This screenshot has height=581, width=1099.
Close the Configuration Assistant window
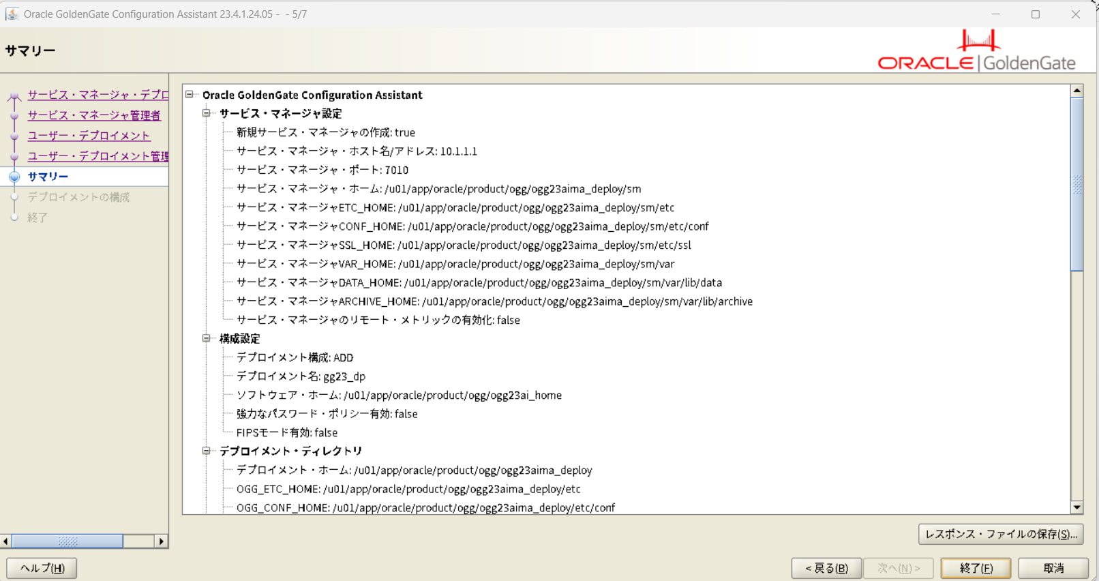click(1075, 14)
